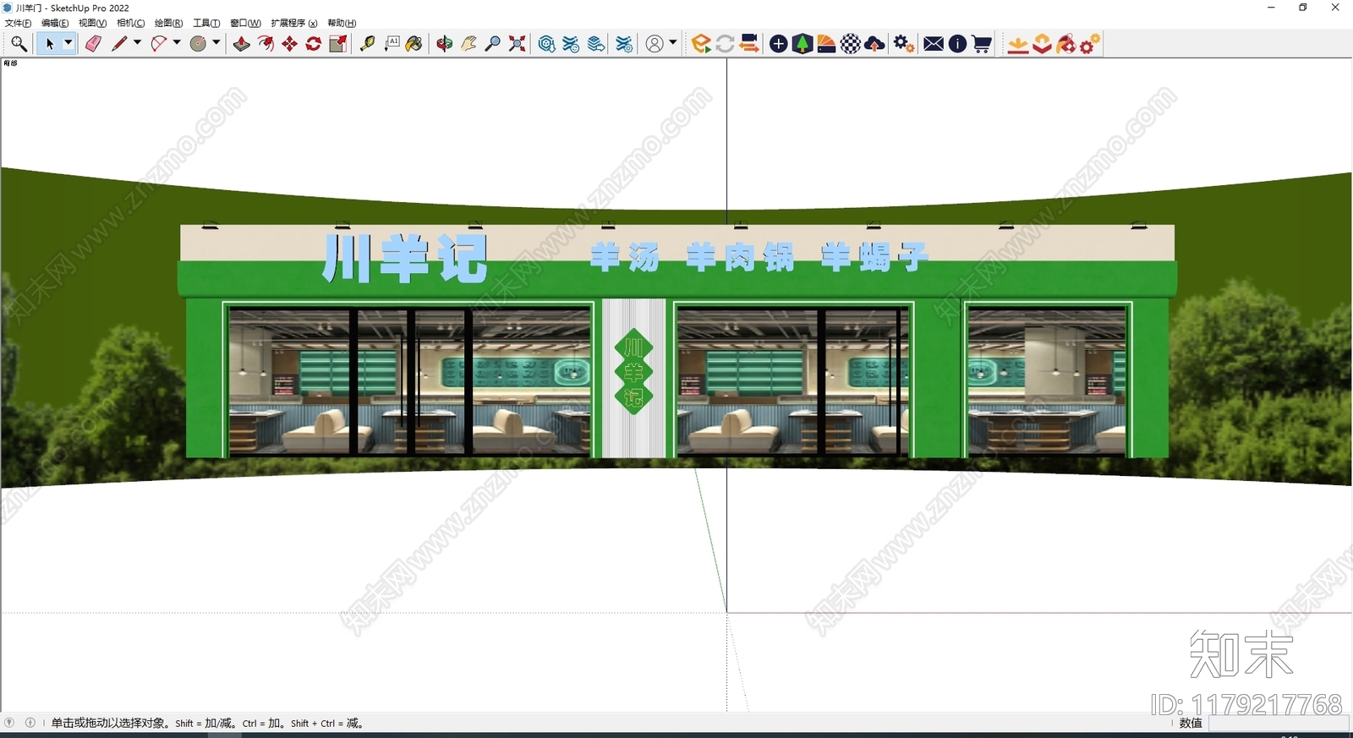Activate the Paint Bucket tool
The image size is (1353, 738).
pos(414,44)
